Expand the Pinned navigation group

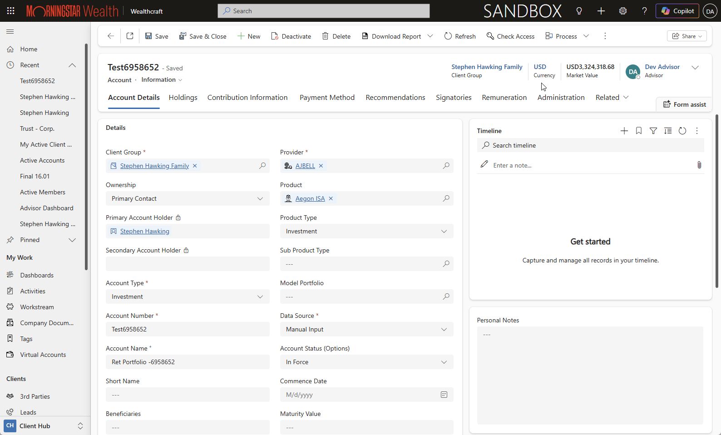click(x=72, y=240)
